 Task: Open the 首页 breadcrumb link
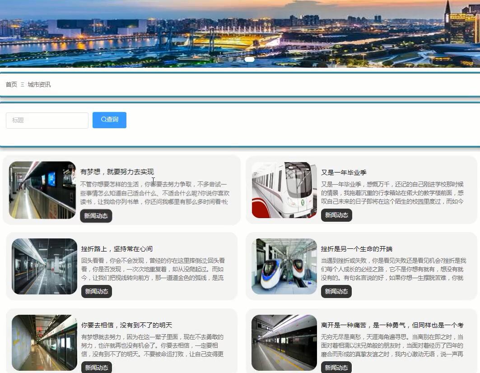click(10, 84)
